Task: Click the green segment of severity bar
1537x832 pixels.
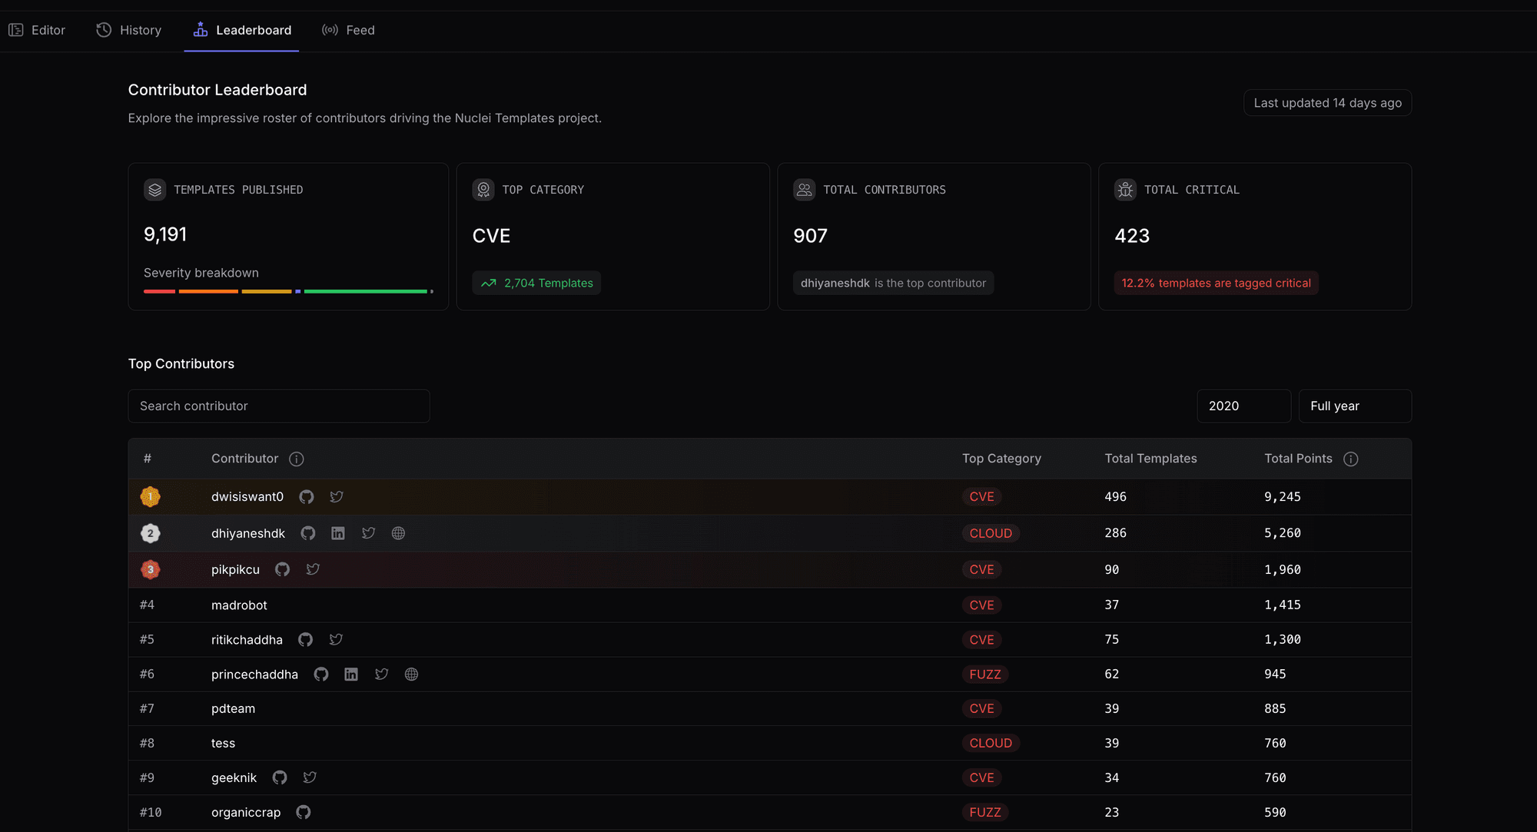Action: click(x=365, y=291)
